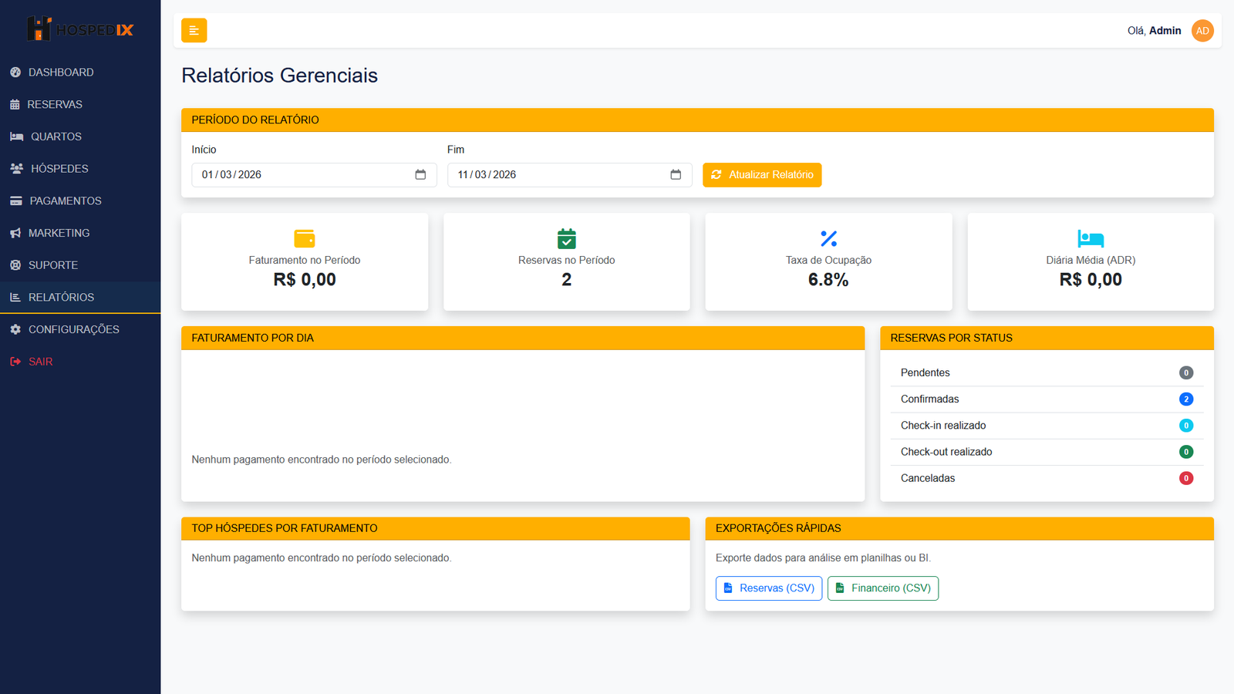
Task: Open Reservas via the calendar icon
Action: pos(16,104)
